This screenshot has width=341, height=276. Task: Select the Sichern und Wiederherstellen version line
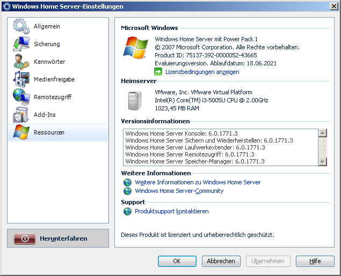pyautogui.click(x=209, y=140)
